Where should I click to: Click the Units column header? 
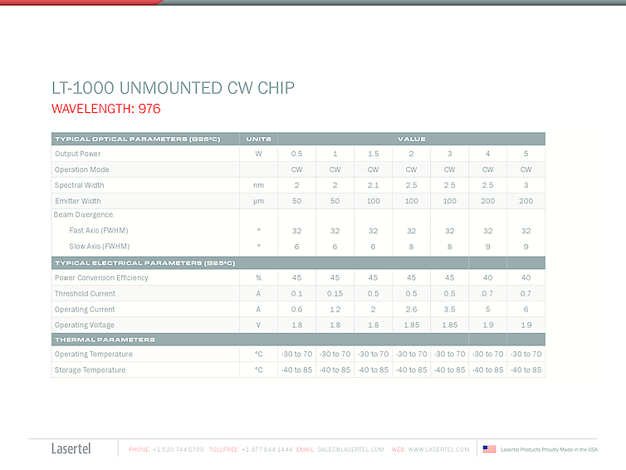point(258,139)
